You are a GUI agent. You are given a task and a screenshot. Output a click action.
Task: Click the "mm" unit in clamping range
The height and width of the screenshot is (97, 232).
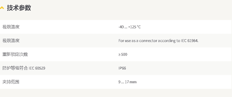point(133,82)
